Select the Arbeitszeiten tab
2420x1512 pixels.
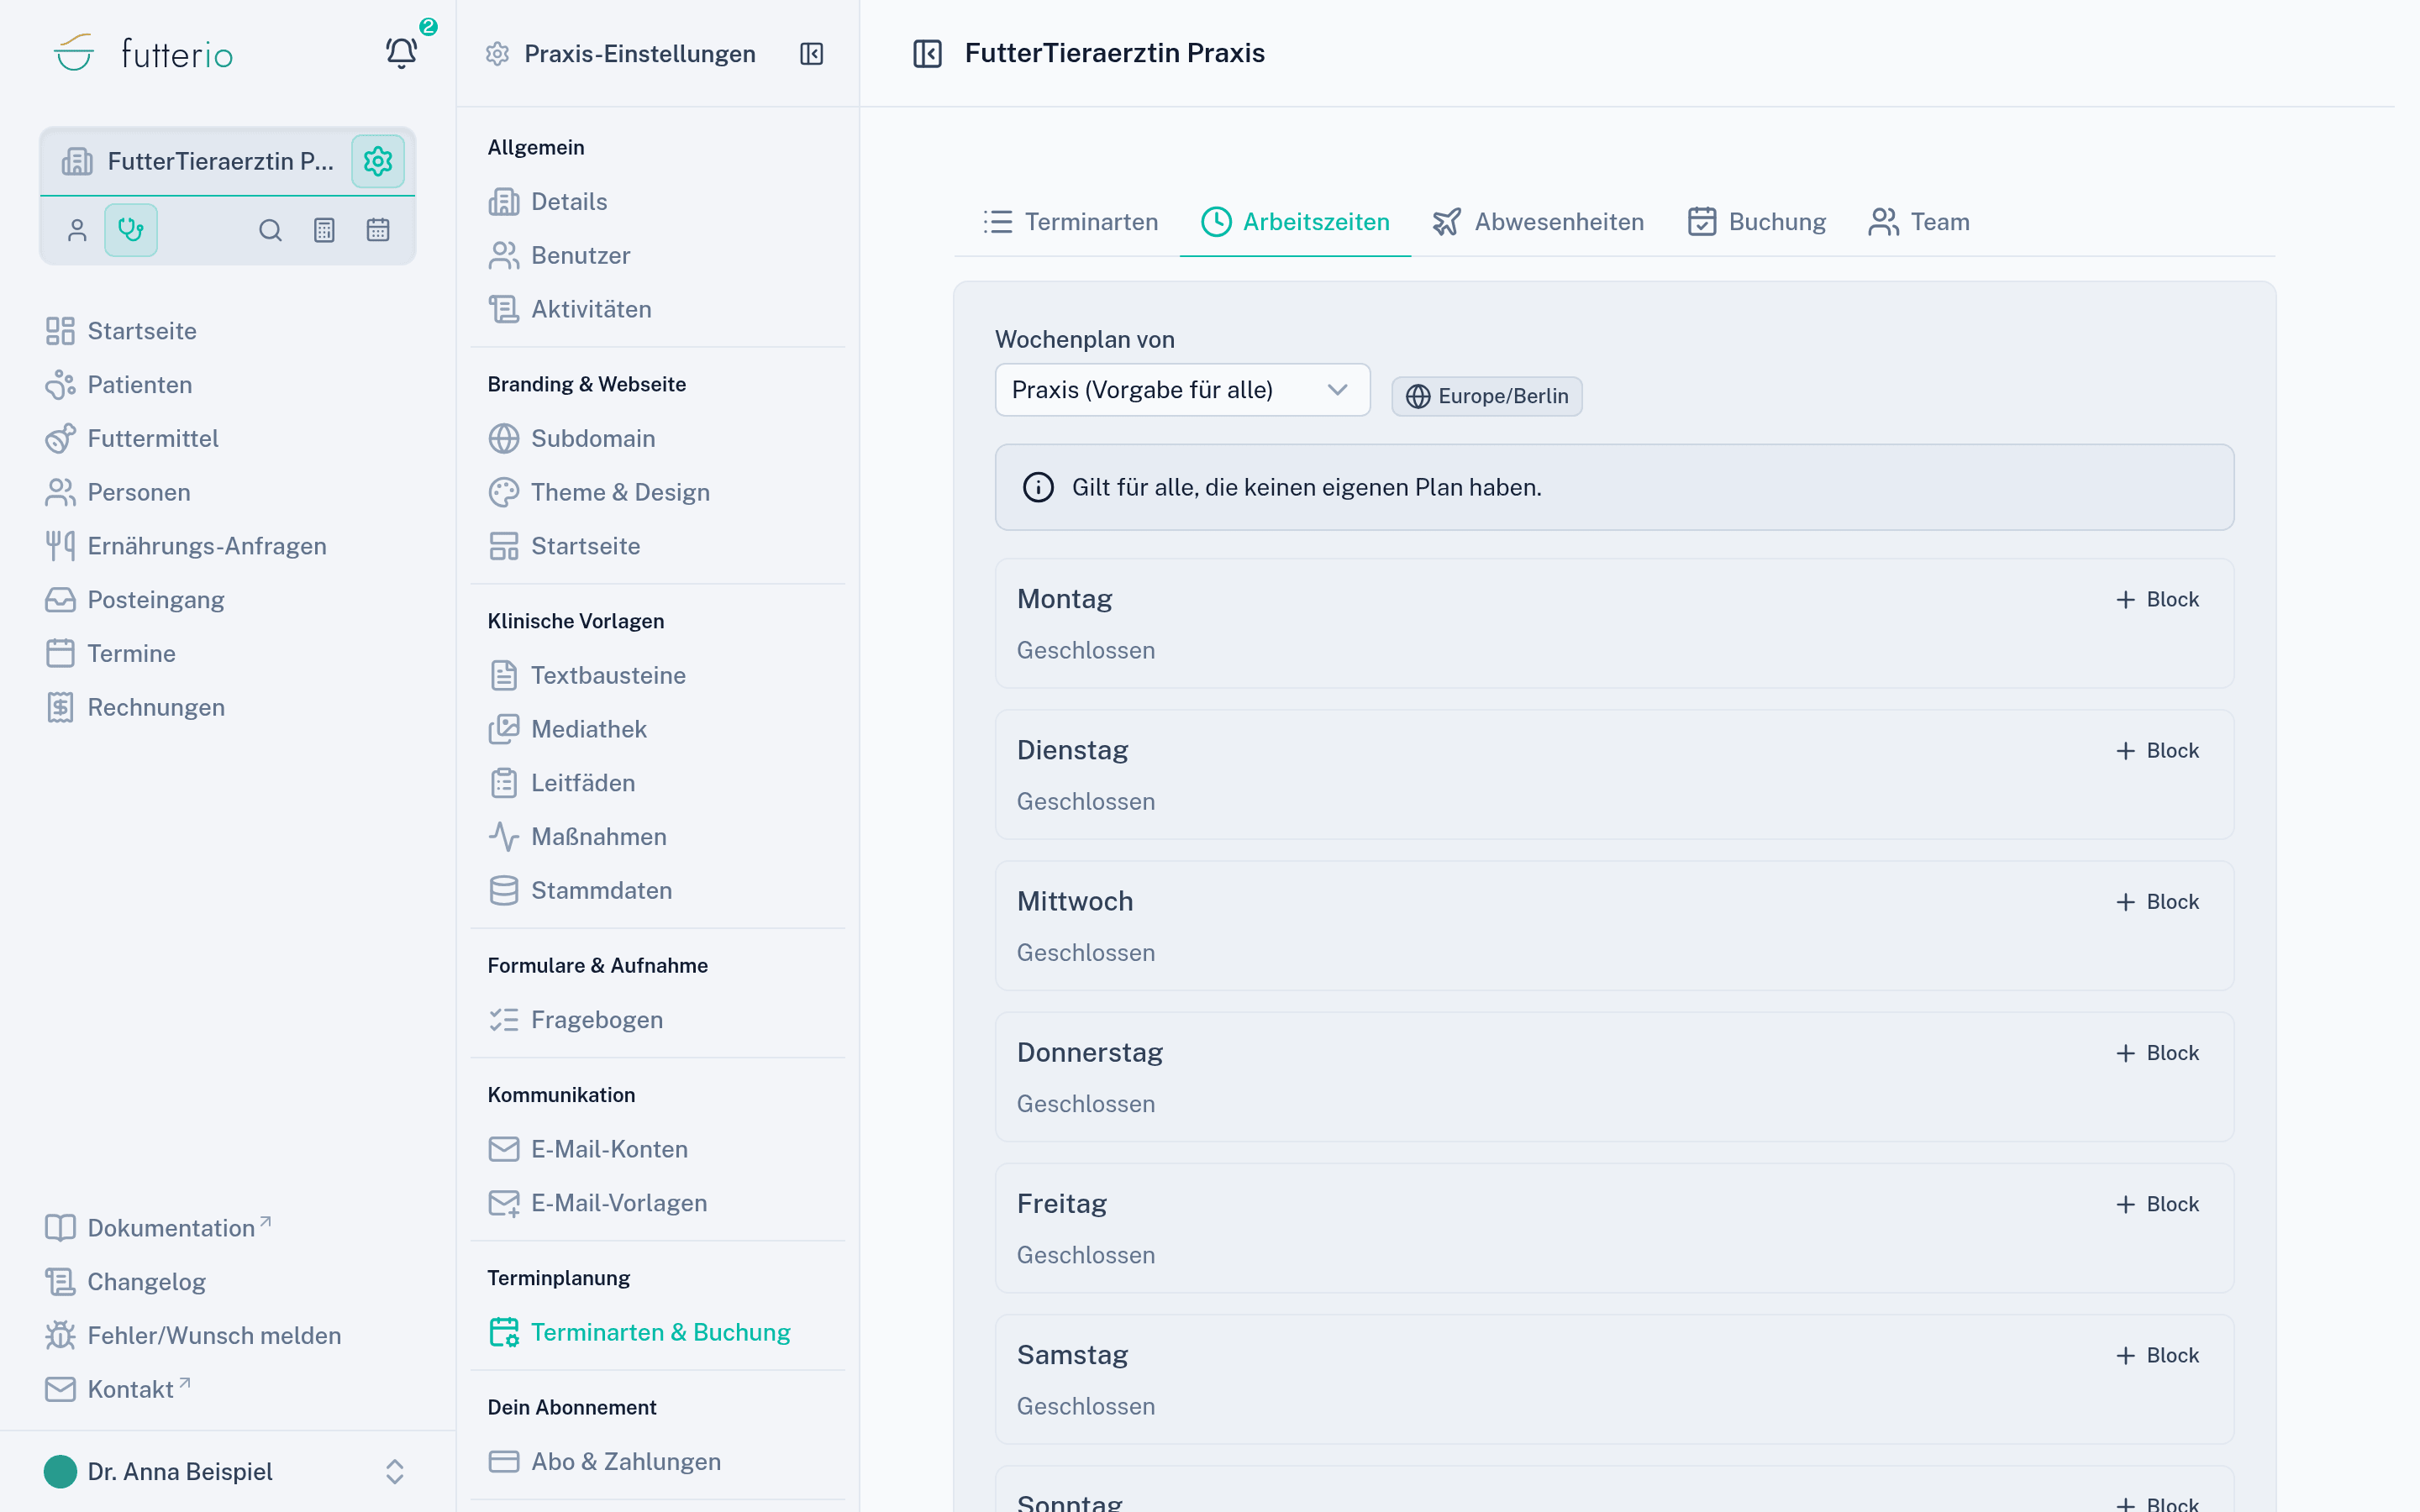(x=1295, y=222)
